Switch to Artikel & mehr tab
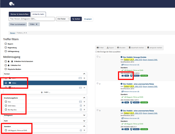 [38, 14]
